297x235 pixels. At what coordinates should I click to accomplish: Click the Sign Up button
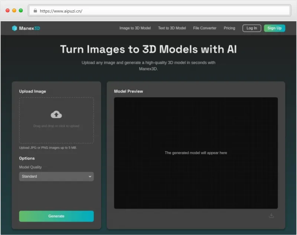tap(274, 28)
